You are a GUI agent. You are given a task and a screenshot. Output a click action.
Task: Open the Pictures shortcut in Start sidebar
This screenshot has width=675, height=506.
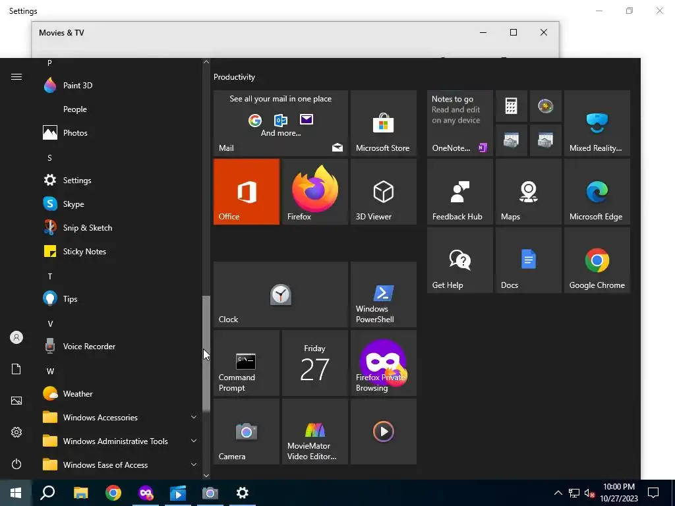16,401
